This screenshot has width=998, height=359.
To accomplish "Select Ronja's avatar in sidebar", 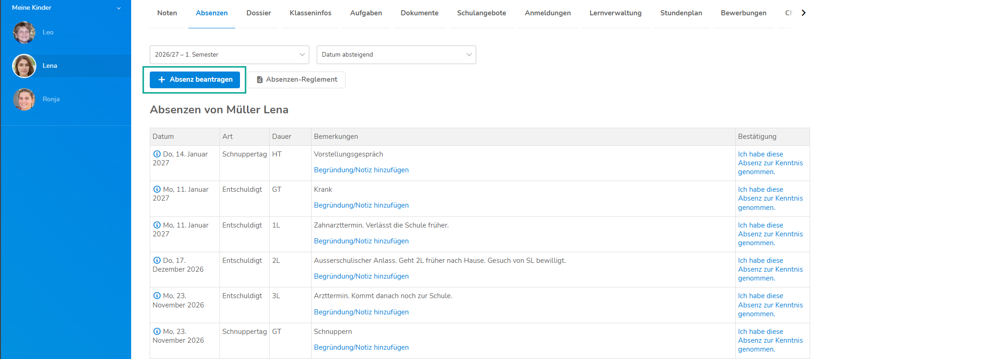I will [24, 99].
